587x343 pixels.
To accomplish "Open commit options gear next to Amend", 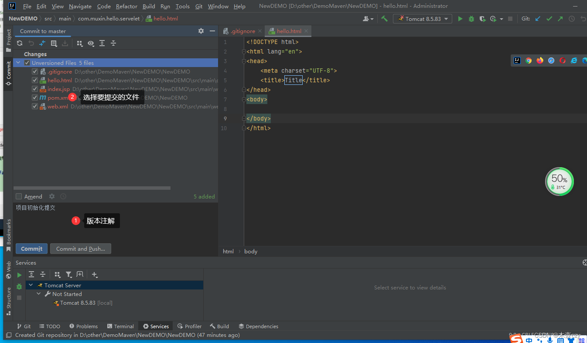I will pyautogui.click(x=52, y=196).
